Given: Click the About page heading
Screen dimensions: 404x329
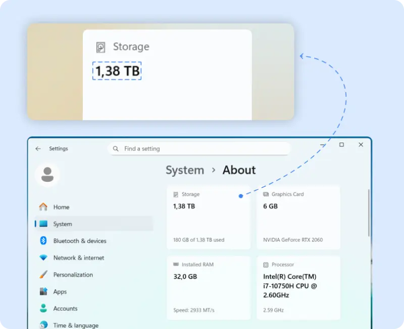Looking at the screenshot, I should [x=239, y=170].
